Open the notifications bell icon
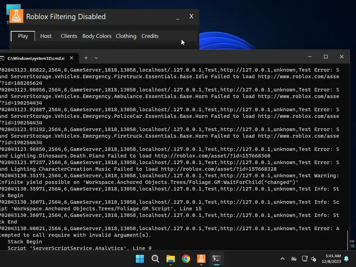356x267 pixels. click(x=347, y=259)
